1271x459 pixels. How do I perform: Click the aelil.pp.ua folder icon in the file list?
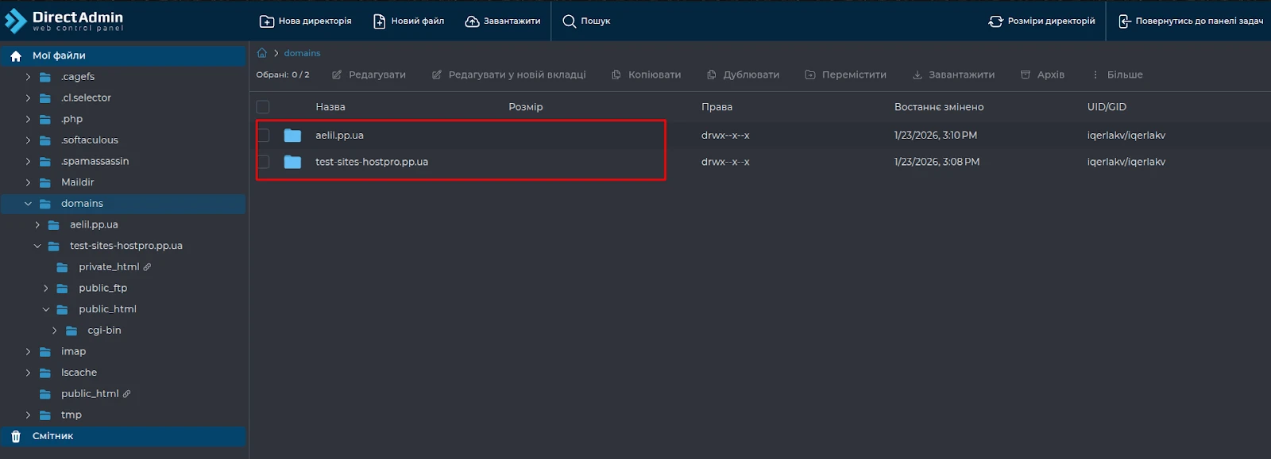292,136
